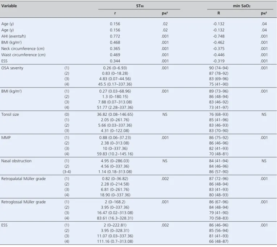Click the ESS correlation value 0.344

click(115, 61)
